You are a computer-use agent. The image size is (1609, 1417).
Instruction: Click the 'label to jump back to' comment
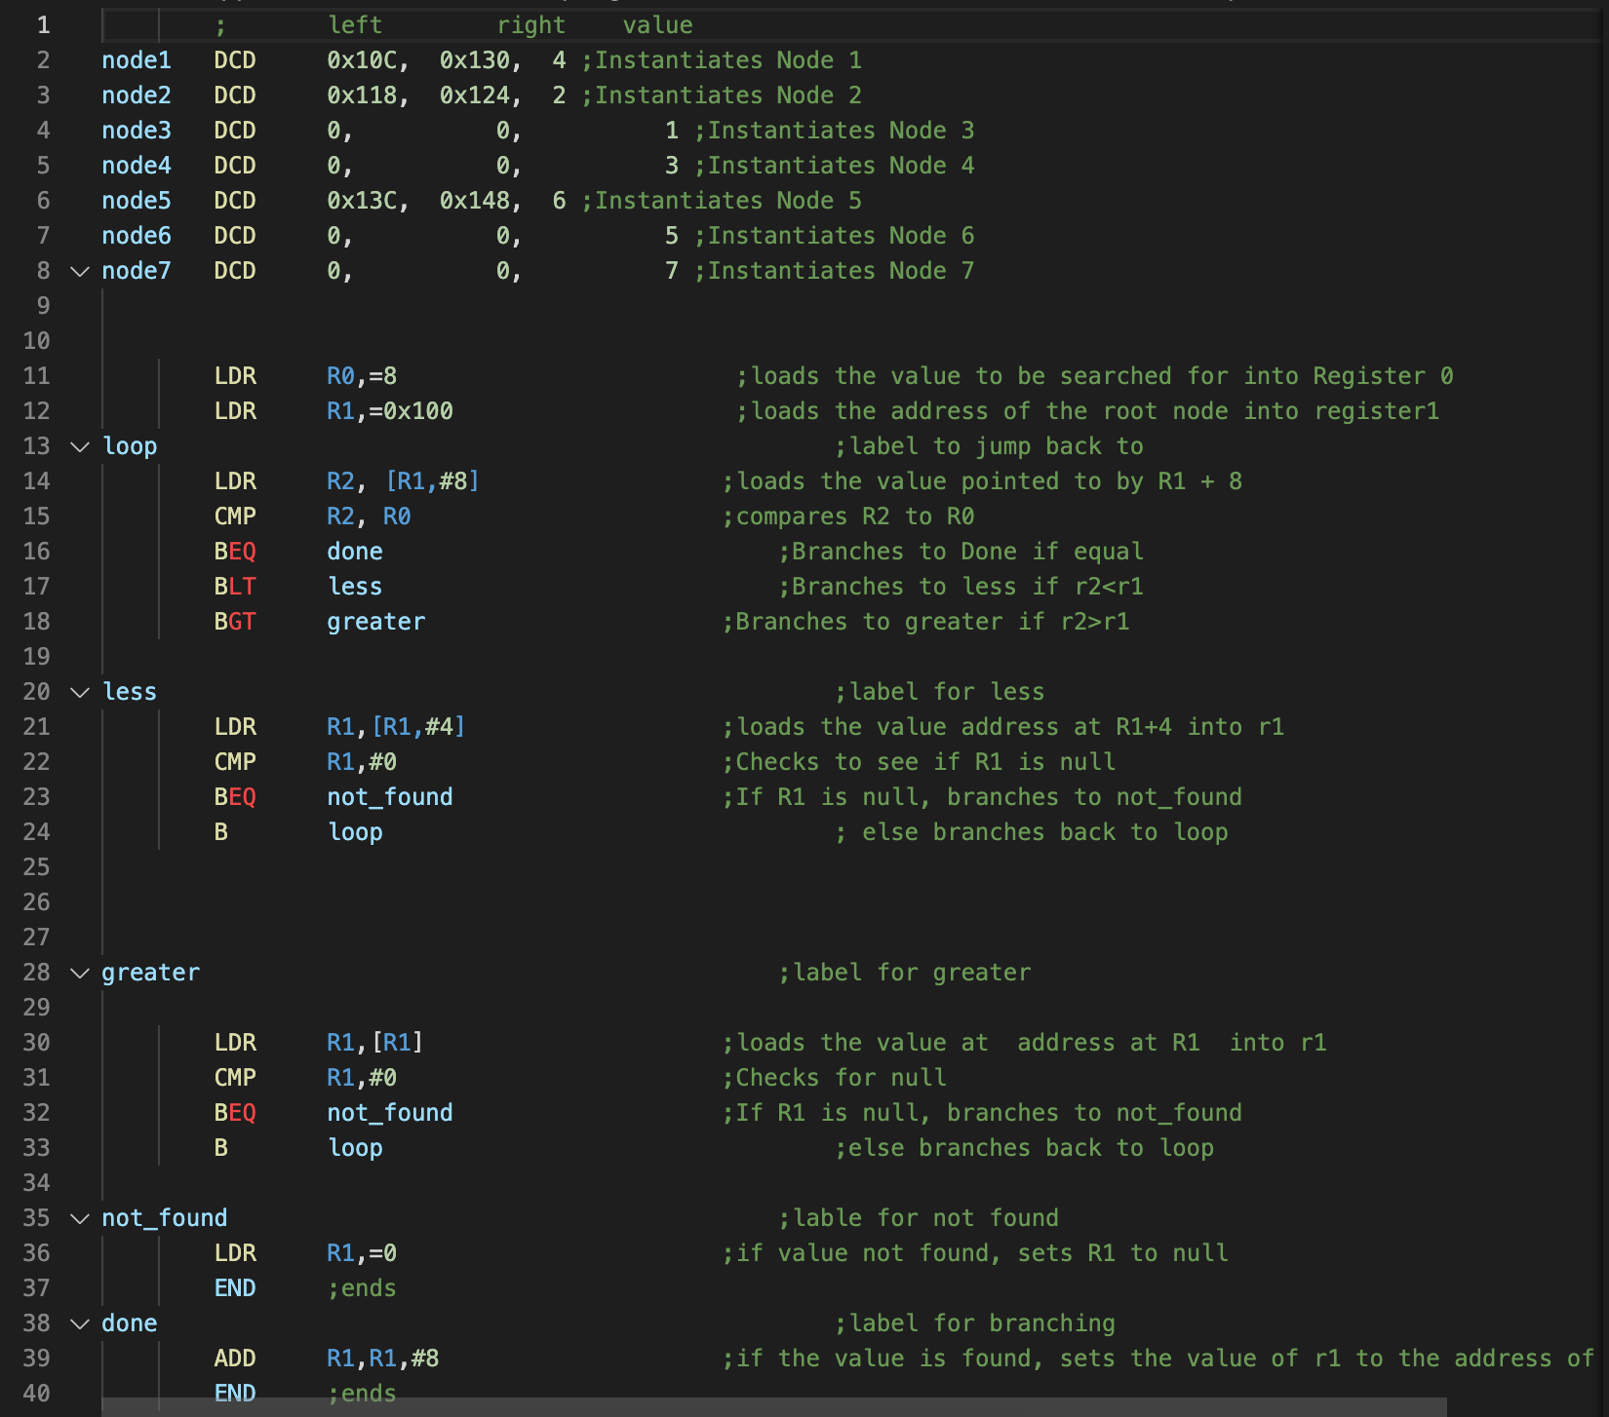(x=990, y=446)
